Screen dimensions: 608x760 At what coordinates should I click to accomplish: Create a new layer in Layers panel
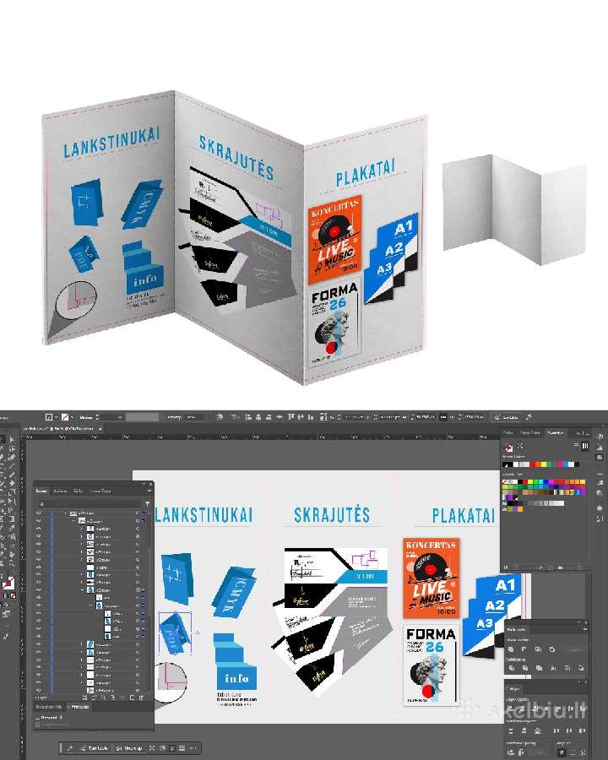[x=132, y=698]
